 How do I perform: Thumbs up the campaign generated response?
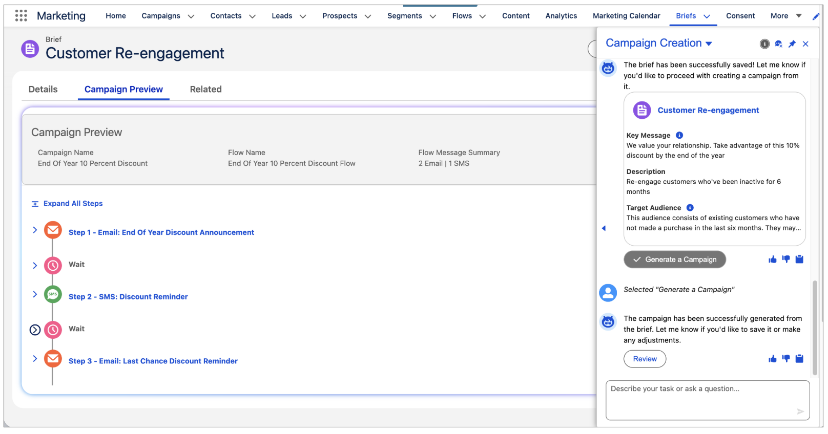point(773,359)
